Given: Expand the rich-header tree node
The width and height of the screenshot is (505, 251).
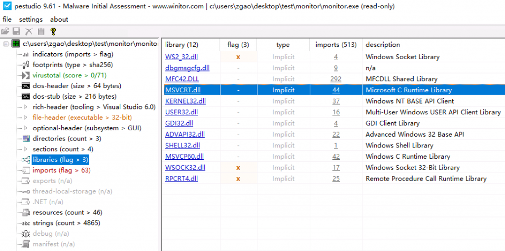Looking at the screenshot, I should (26, 107).
